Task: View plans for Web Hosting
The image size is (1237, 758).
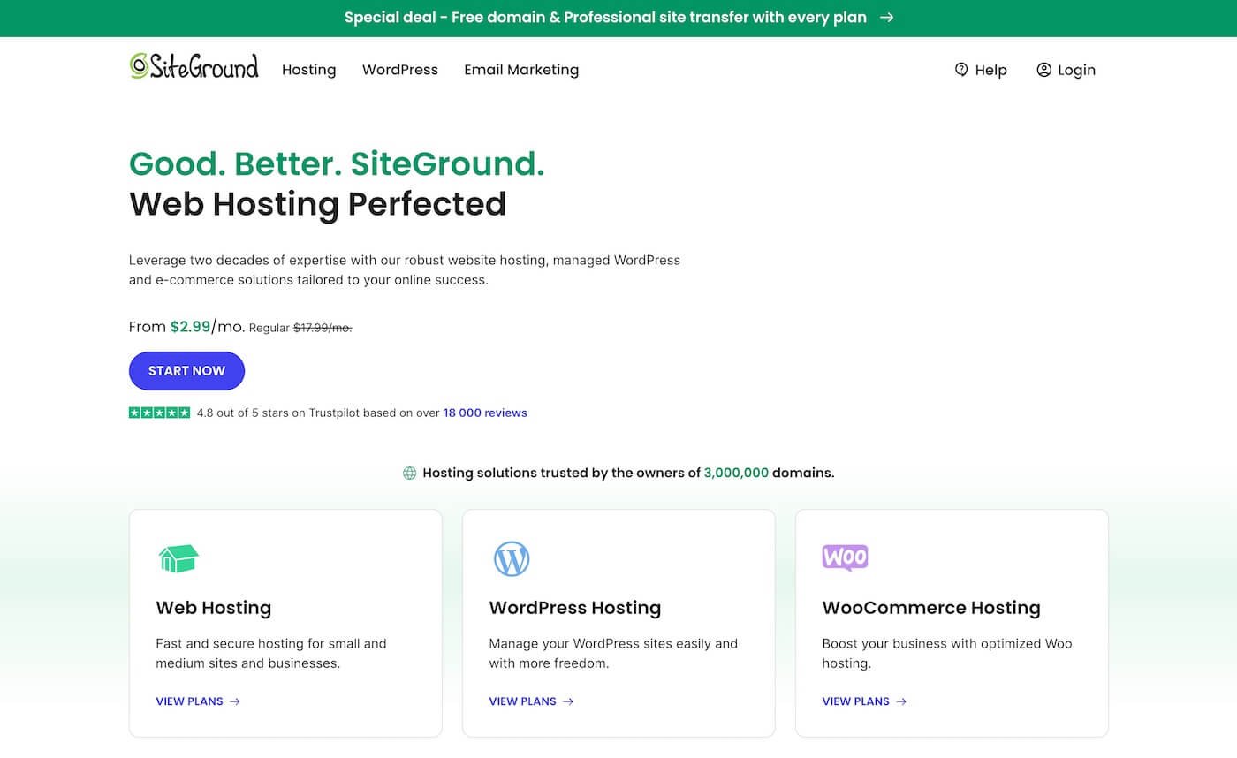Action: click(x=189, y=701)
